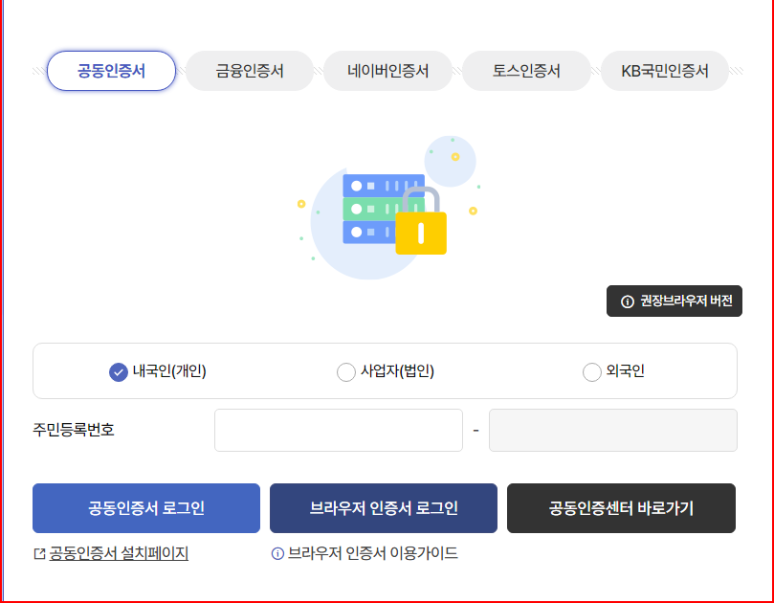The image size is (774, 603).
Task: Select the 사업자(법인) radio button
Action: 346,371
